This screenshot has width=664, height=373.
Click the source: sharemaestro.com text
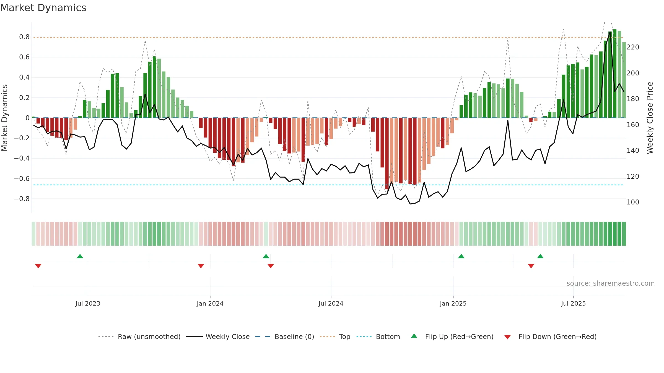[611, 283]
